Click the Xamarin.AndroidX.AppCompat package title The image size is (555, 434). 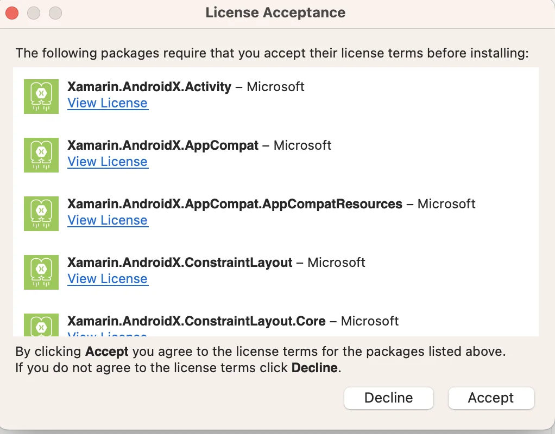[163, 145]
